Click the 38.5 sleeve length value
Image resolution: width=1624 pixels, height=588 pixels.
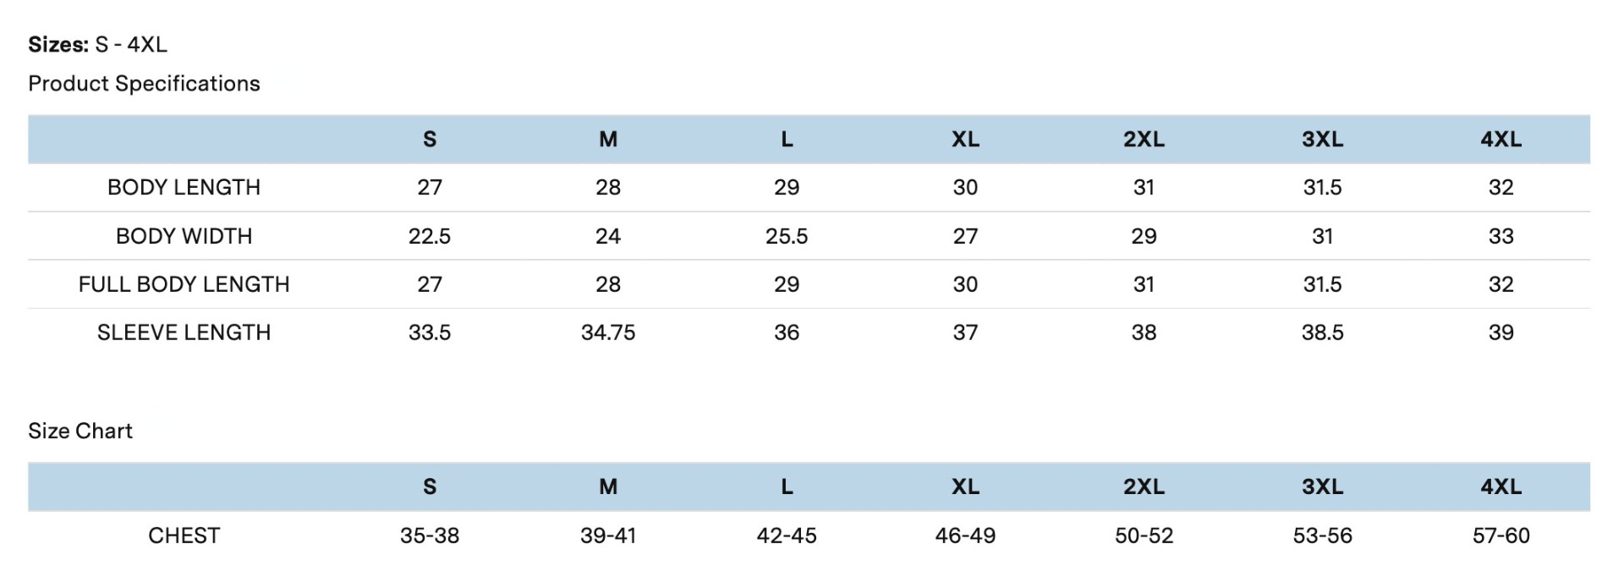pos(1322,332)
